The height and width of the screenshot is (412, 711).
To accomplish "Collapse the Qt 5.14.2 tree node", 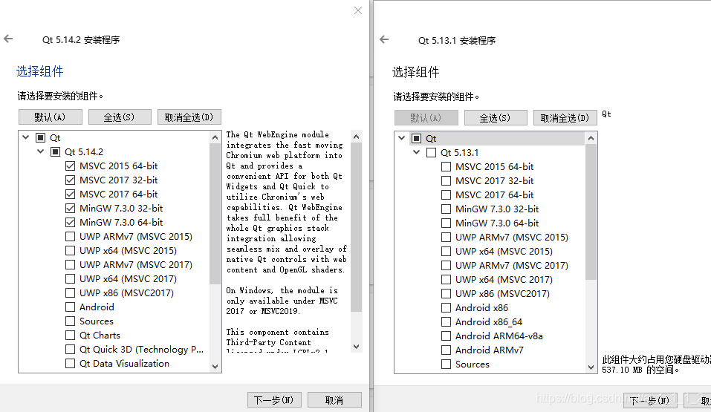I will [40, 151].
